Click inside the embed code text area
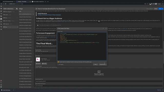 tap(82, 47)
